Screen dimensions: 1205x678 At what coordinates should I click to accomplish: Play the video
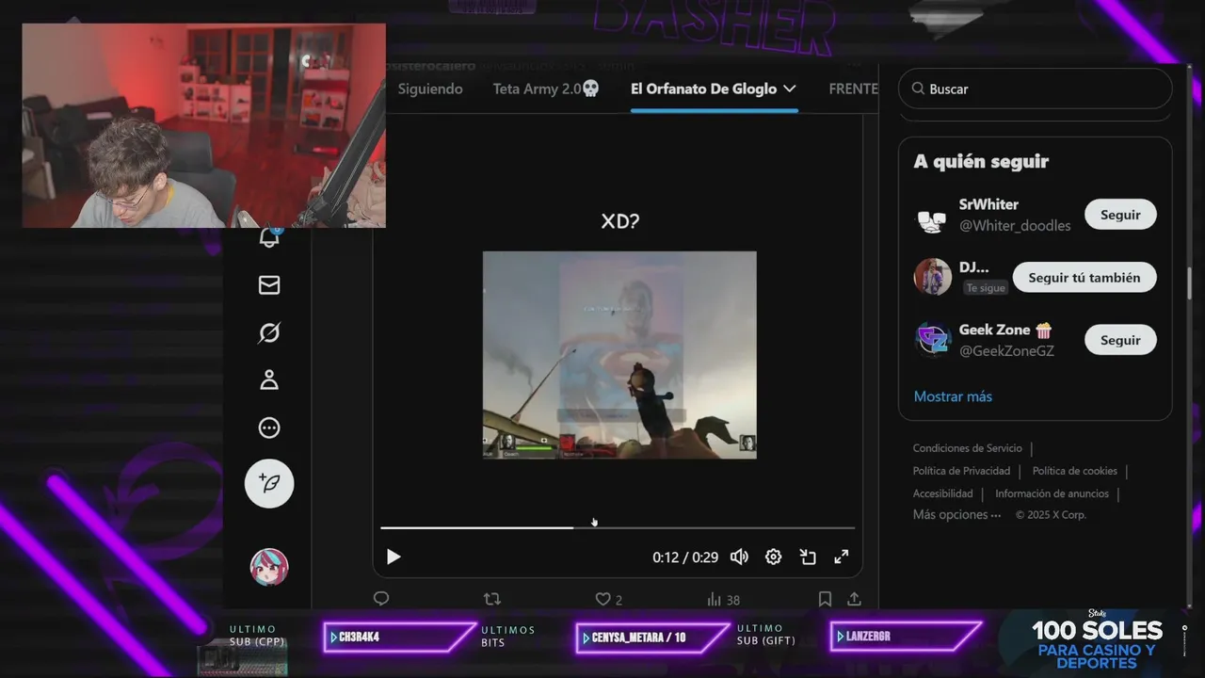pyautogui.click(x=394, y=557)
